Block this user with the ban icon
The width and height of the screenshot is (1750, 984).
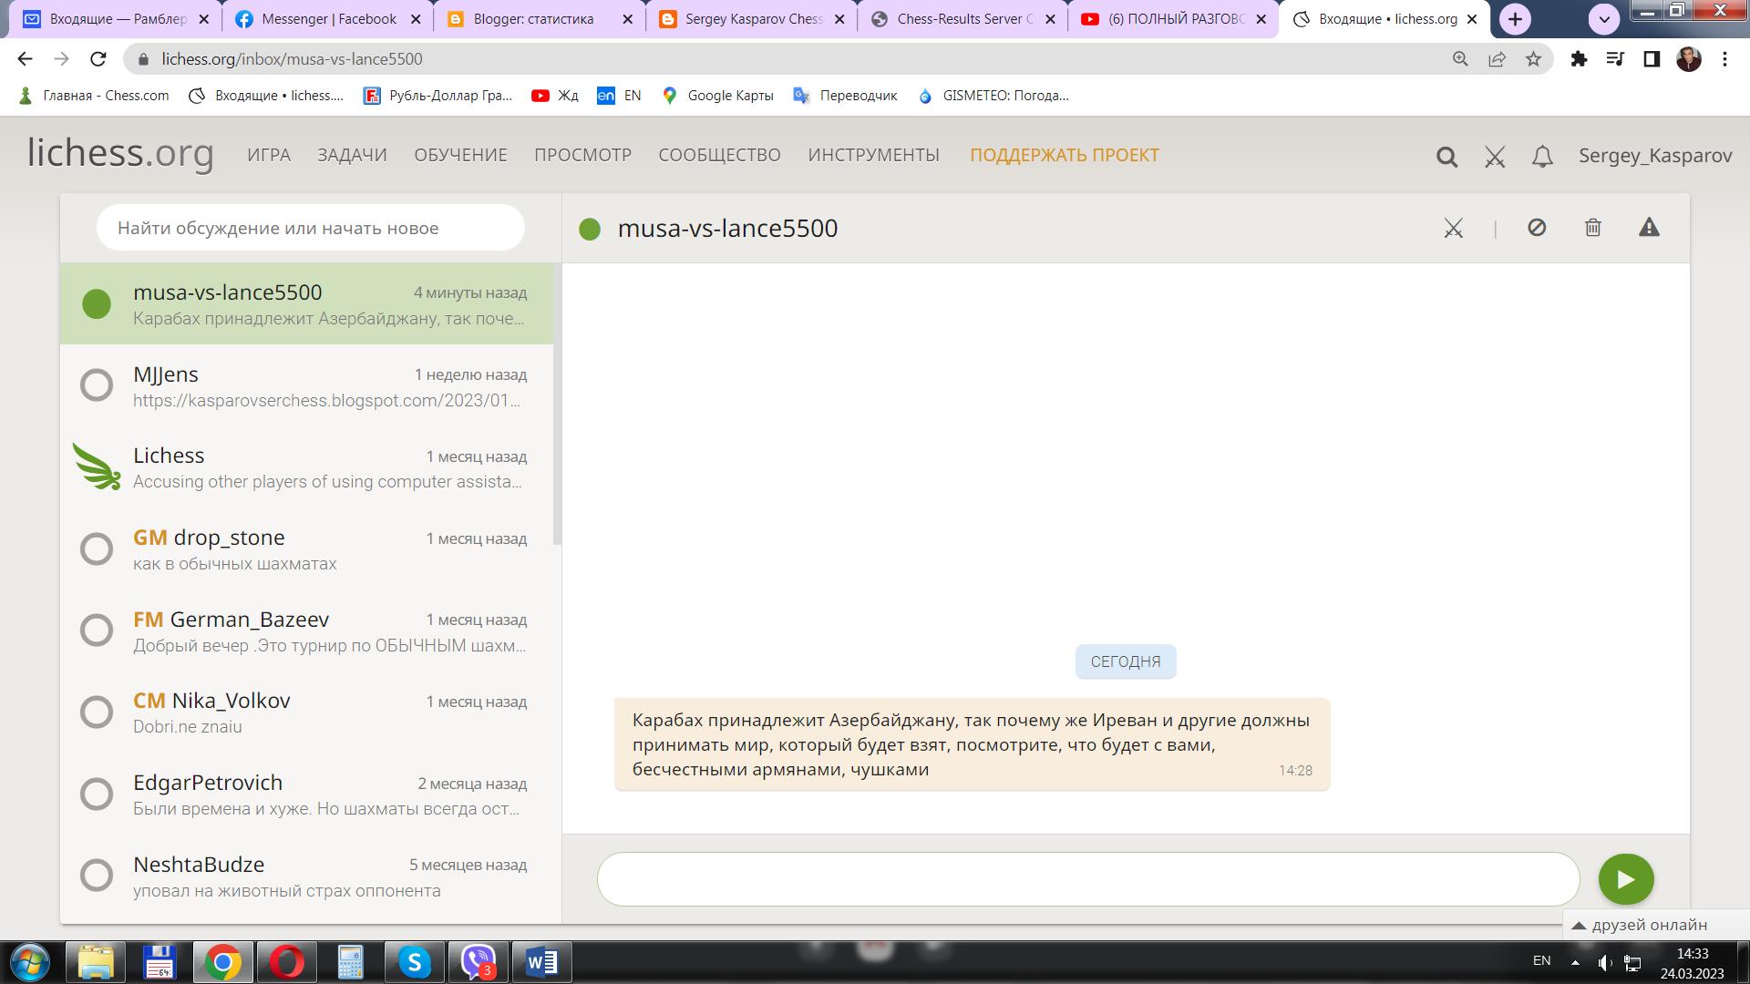click(1537, 228)
